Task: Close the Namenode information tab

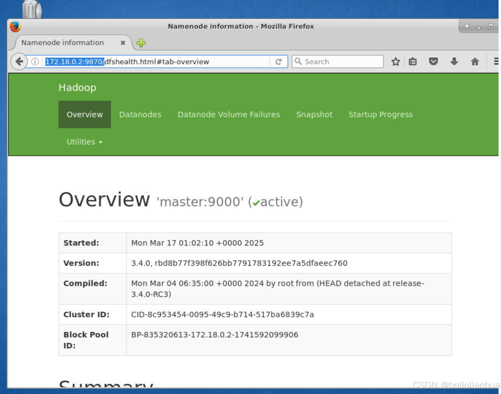Action: 123,43
